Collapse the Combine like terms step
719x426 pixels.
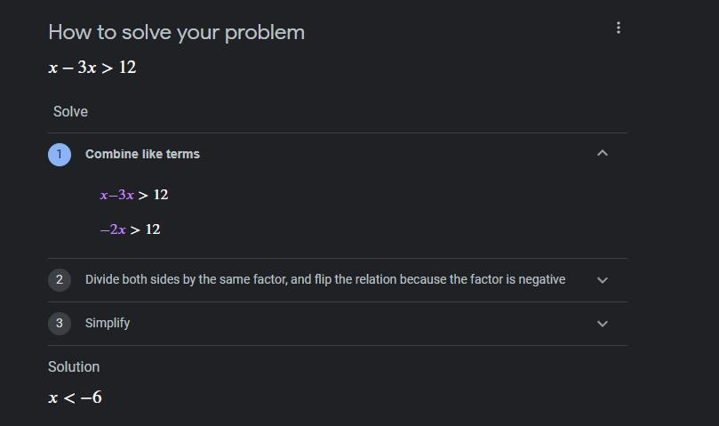pyautogui.click(x=603, y=154)
